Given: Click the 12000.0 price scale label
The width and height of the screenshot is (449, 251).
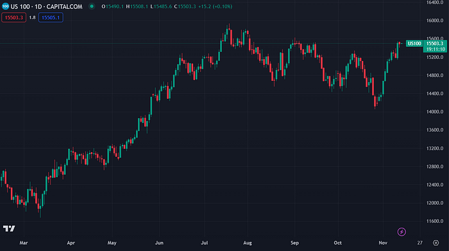Looking at the screenshot, I should coord(435,203).
